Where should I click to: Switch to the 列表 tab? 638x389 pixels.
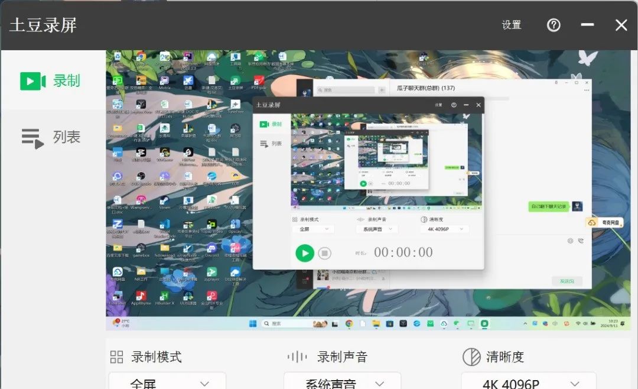pyautogui.click(x=51, y=138)
